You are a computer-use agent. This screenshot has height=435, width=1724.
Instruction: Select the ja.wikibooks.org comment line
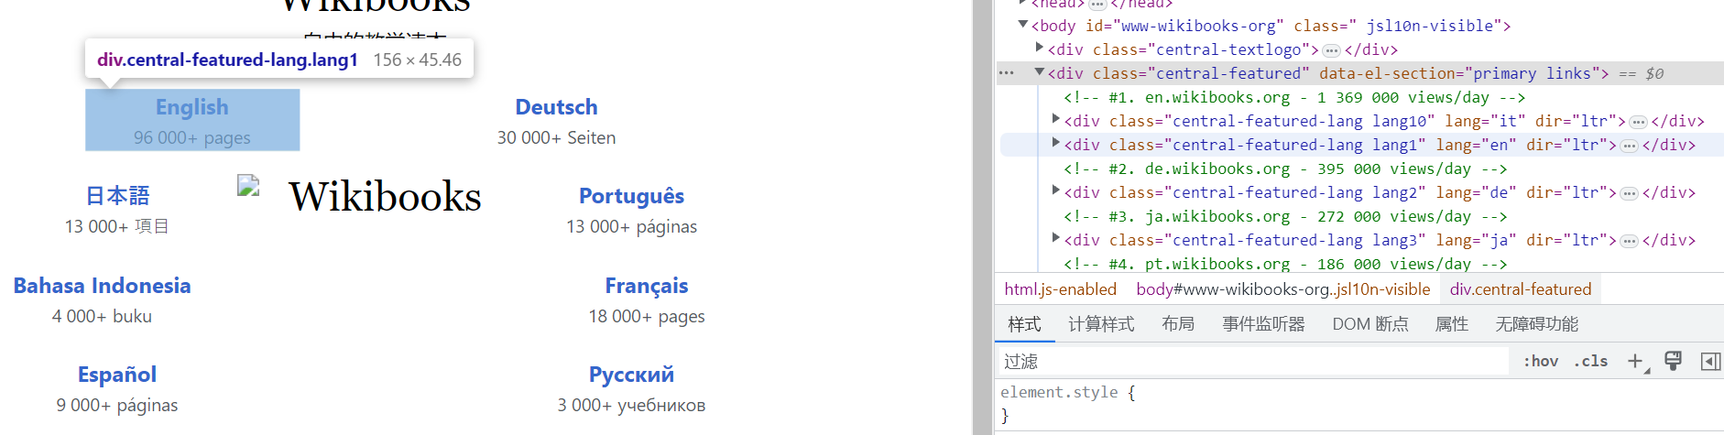point(1284,217)
